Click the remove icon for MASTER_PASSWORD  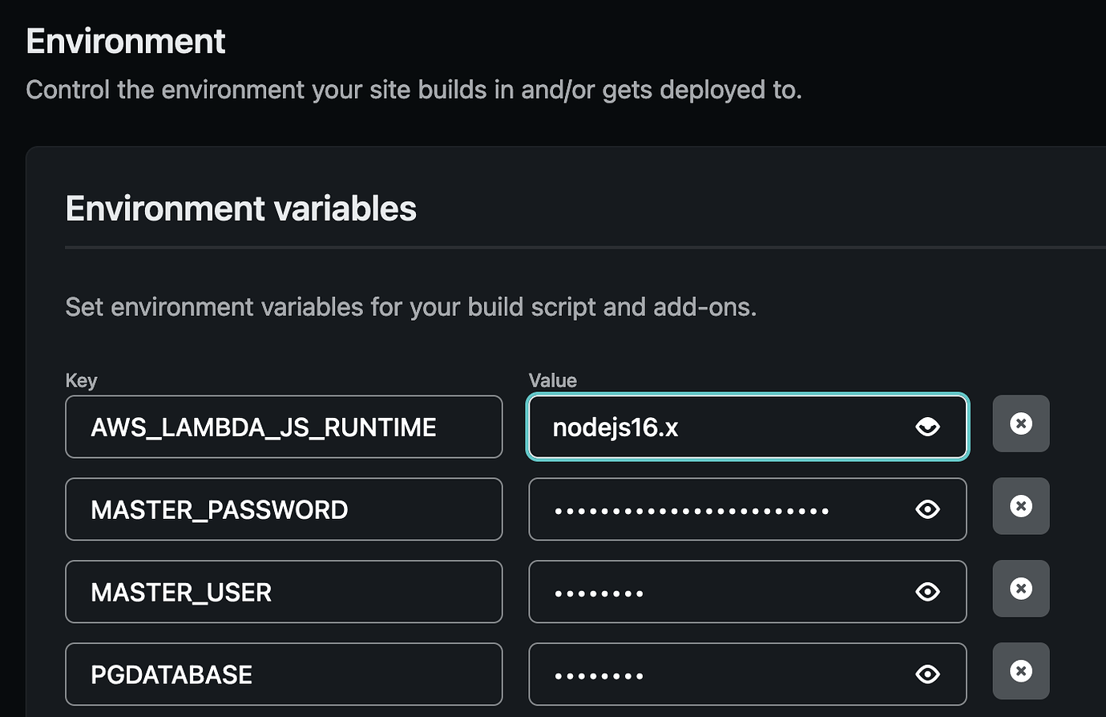1021,506
